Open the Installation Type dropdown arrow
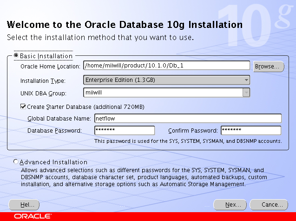The height and width of the screenshot is (221, 296). pos(246,80)
